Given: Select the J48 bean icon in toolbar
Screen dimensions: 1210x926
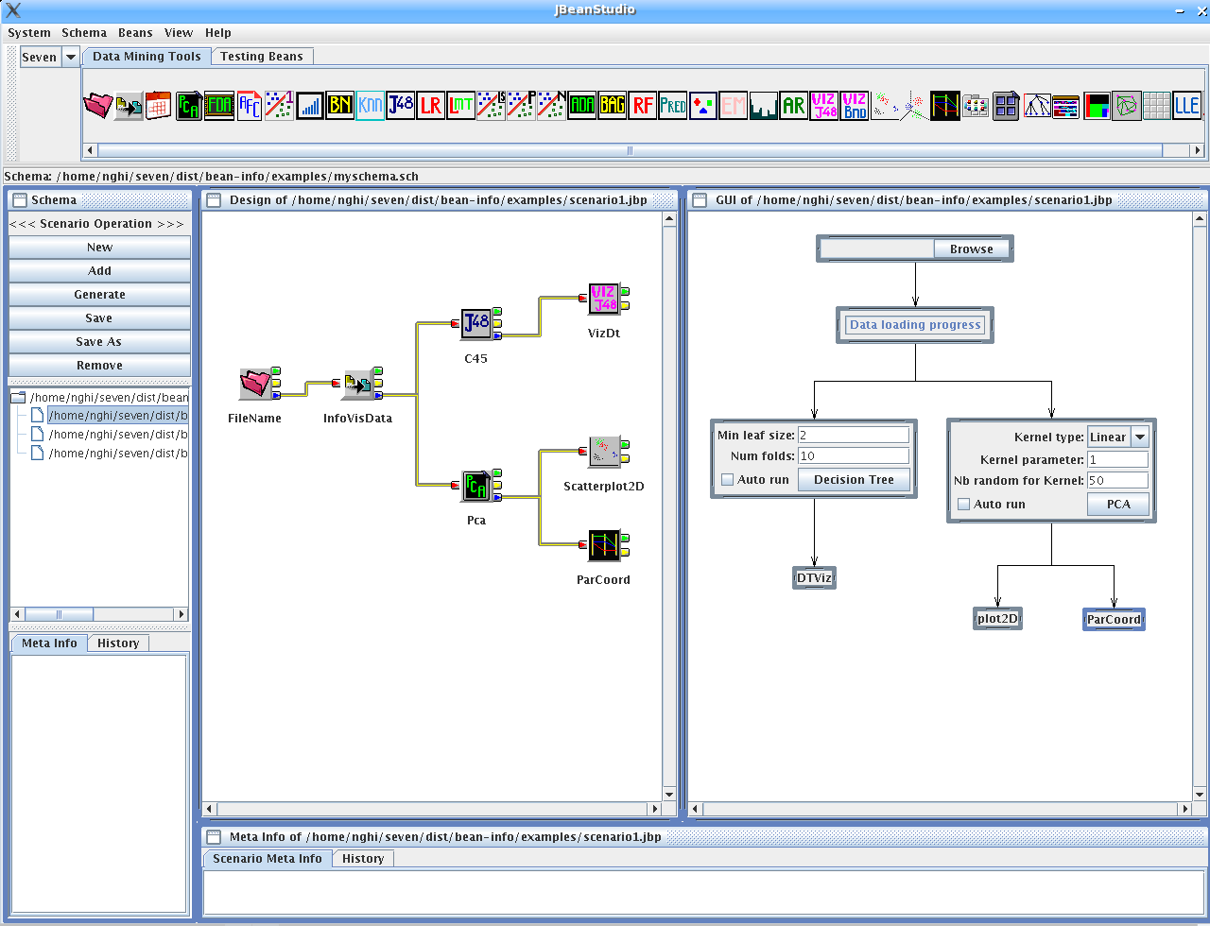Looking at the screenshot, I should 401,105.
